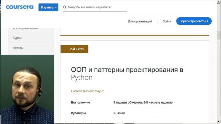Screen dimensions: 221x124
Task: Click the 'Russian' subtitles value
Action: click(x=119, y=113)
